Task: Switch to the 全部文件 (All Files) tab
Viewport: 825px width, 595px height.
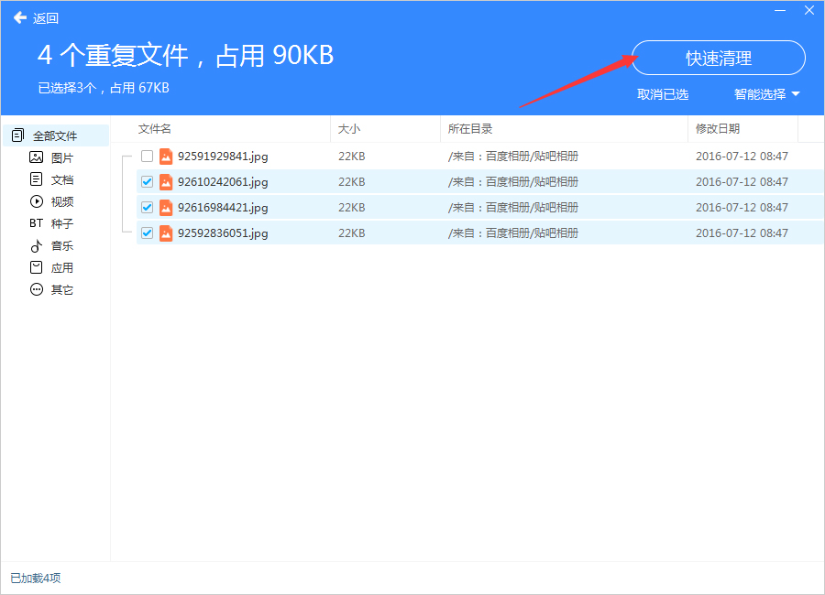Action: click(x=55, y=135)
